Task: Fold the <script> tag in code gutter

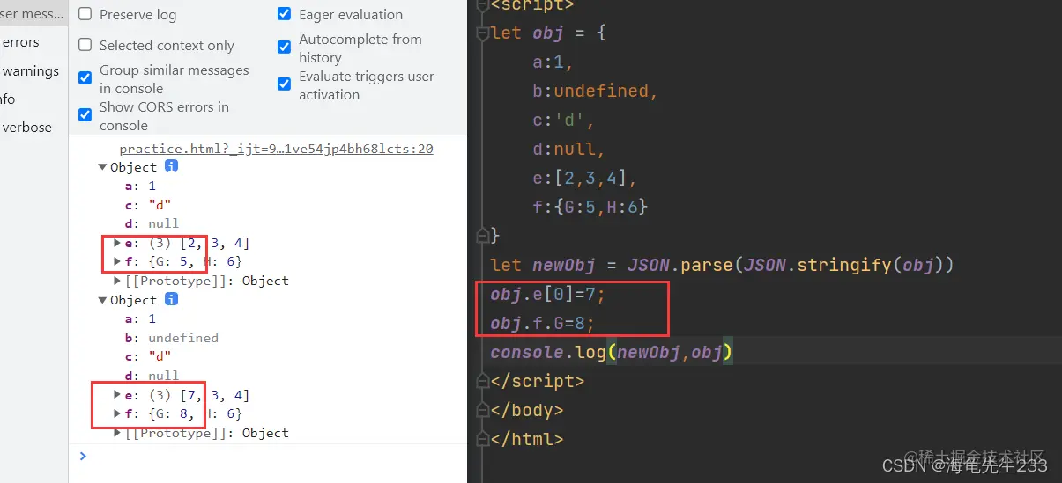Action: 482,4
